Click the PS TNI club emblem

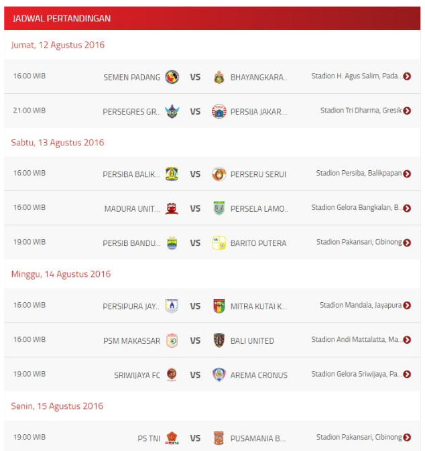pyautogui.click(x=172, y=438)
